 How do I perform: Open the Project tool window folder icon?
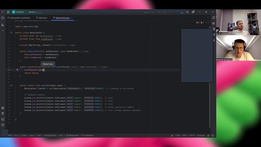tap(3, 18)
